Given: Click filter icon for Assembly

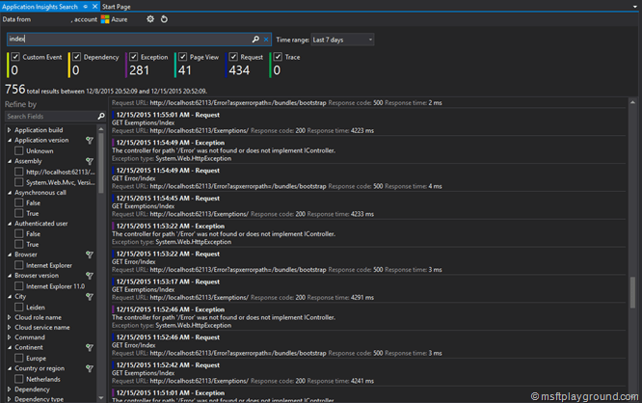Looking at the screenshot, I should point(90,161).
